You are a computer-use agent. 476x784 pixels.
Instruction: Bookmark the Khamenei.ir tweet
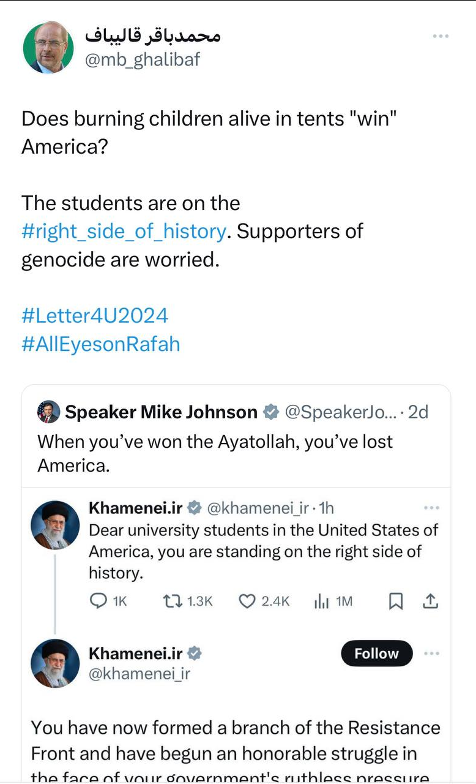click(x=396, y=601)
